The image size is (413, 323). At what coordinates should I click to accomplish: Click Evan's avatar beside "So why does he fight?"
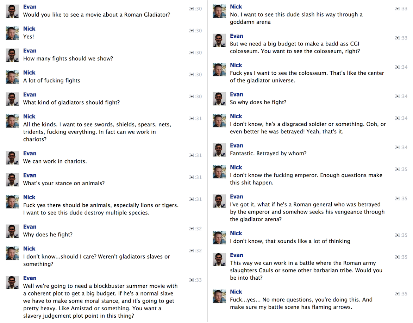pos(219,99)
